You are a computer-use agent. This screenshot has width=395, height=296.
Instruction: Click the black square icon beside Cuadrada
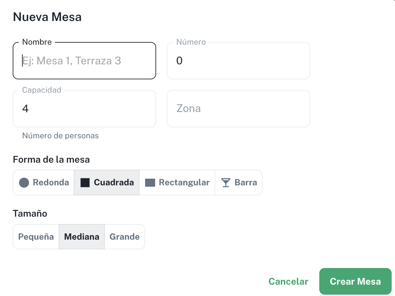click(85, 183)
